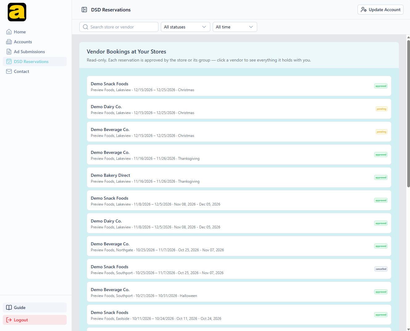Click the Logout arrow icon
The height and width of the screenshot is (331, 410).
tap(9, 320)
